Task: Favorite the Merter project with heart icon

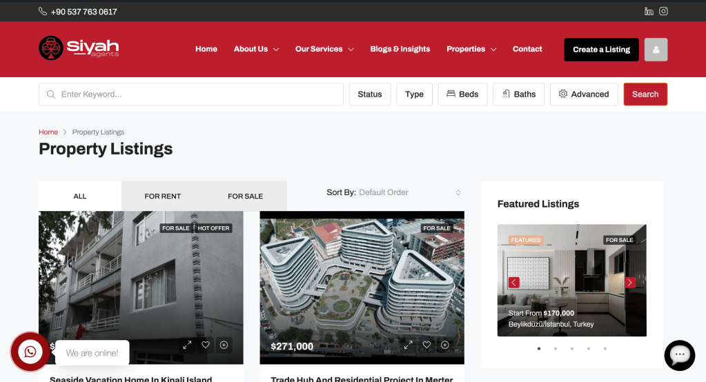Action: coord(426,345)
